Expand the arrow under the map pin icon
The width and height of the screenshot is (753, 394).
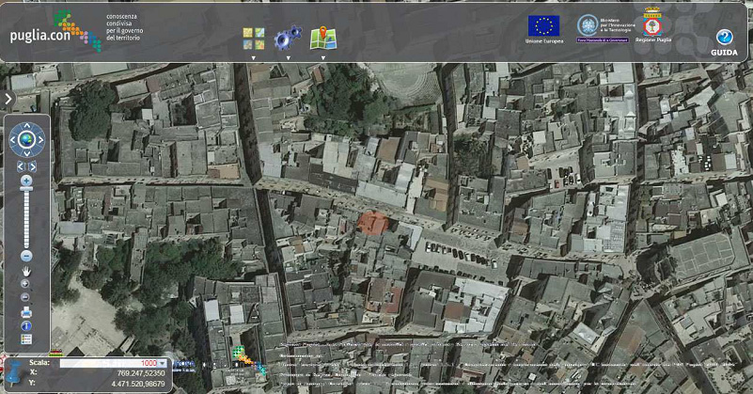point(323,58)
